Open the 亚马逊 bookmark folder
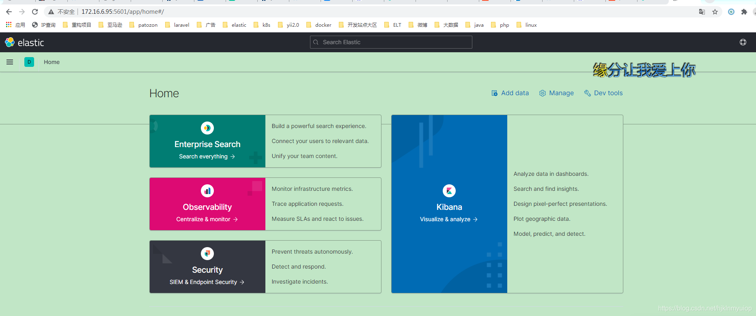756x316 pixels. pos(110,25)
